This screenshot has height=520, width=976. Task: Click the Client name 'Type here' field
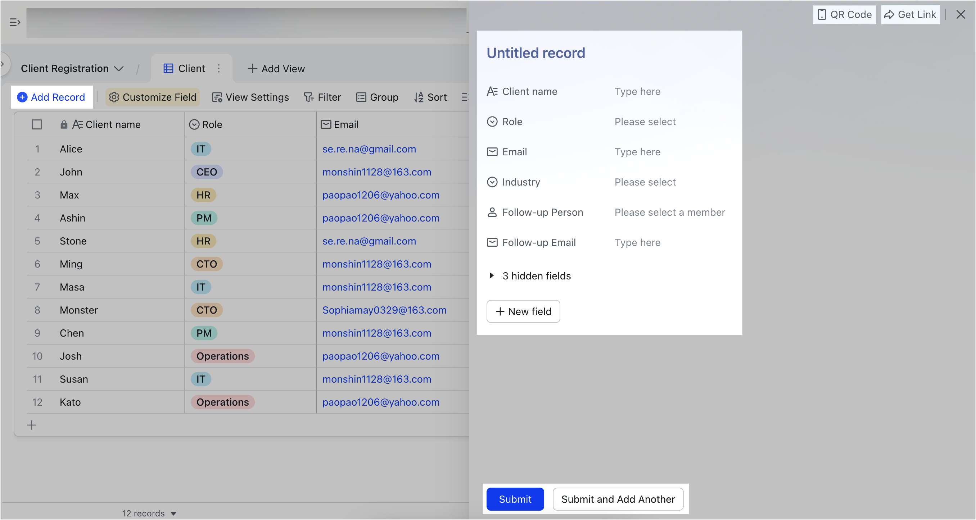click(637, 91)
